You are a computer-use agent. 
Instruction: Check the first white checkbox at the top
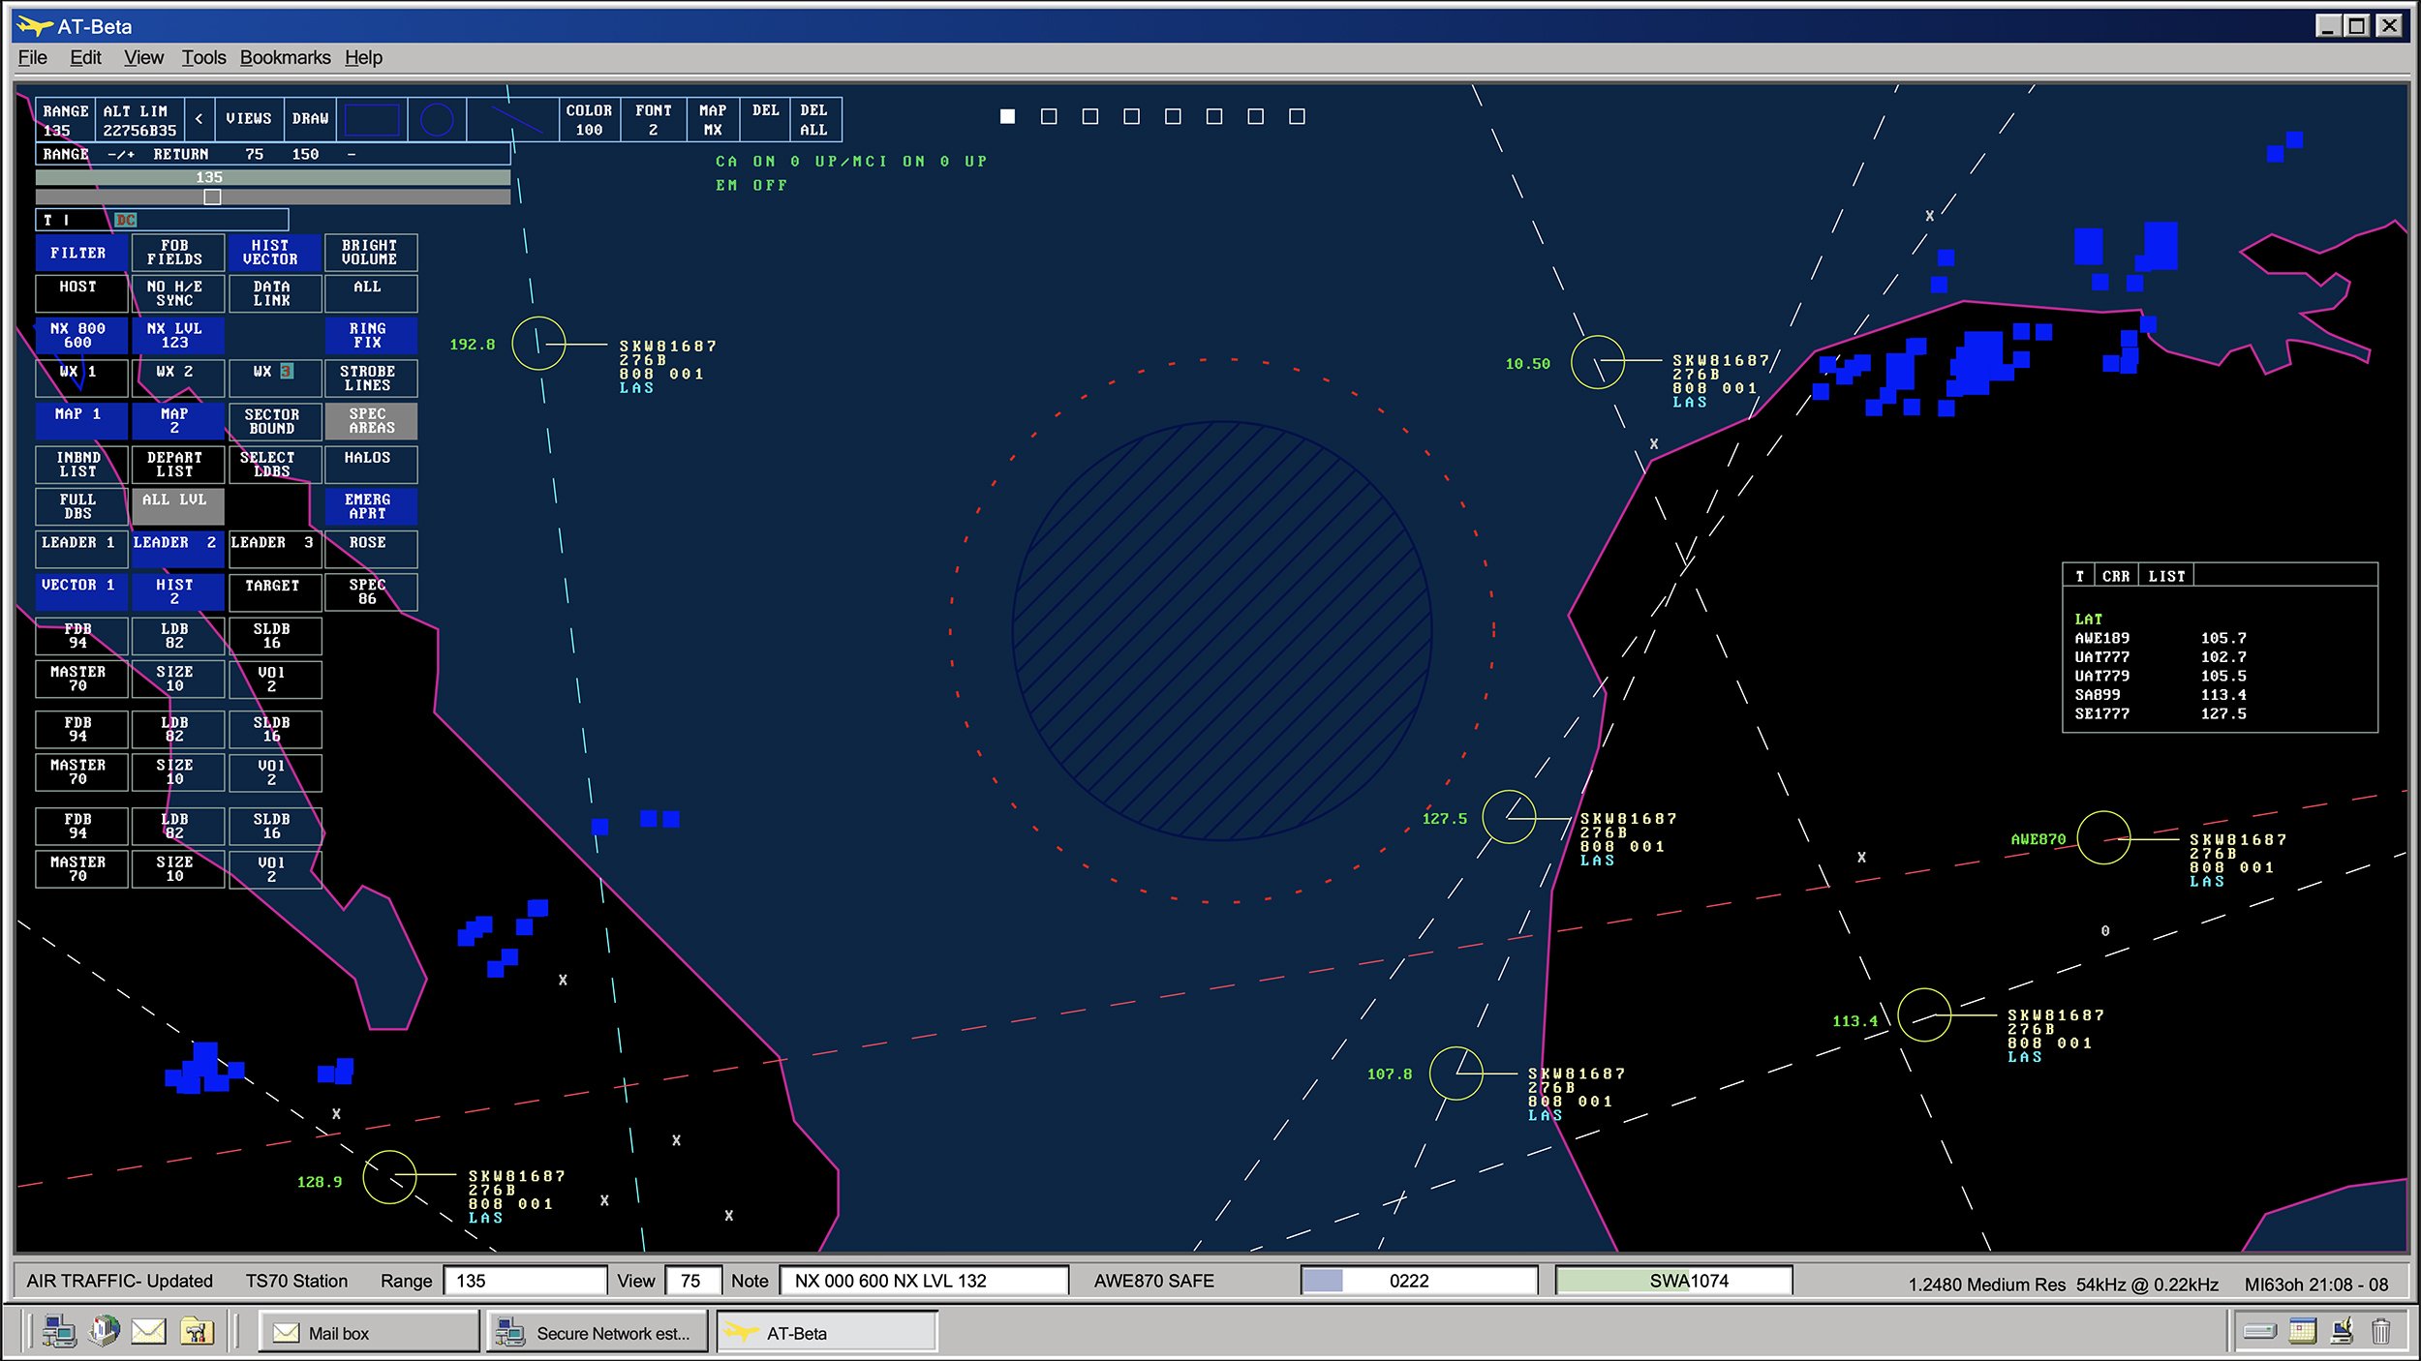[x=1008, y=116]
